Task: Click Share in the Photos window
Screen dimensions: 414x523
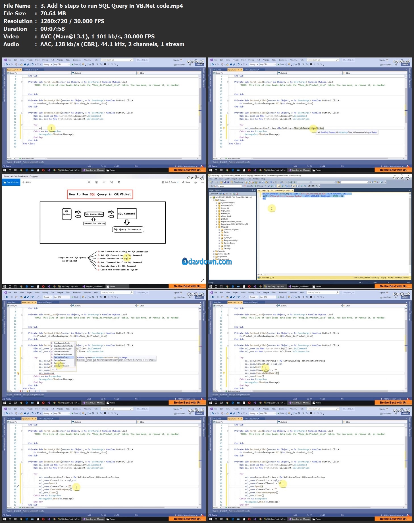Action: pyautogui.click(x=186, y=182)
